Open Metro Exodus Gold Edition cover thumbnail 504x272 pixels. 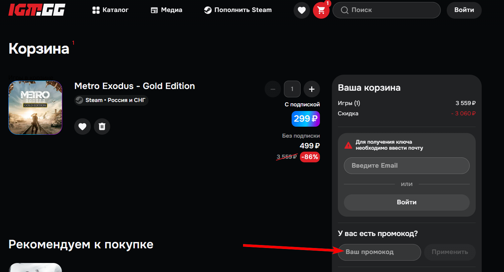pos(35,108)
